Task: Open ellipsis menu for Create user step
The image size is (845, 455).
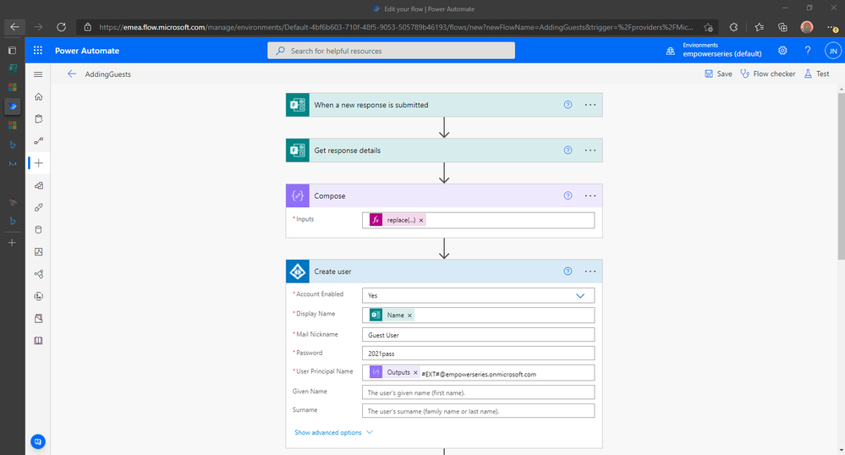Action: [590, 271]
